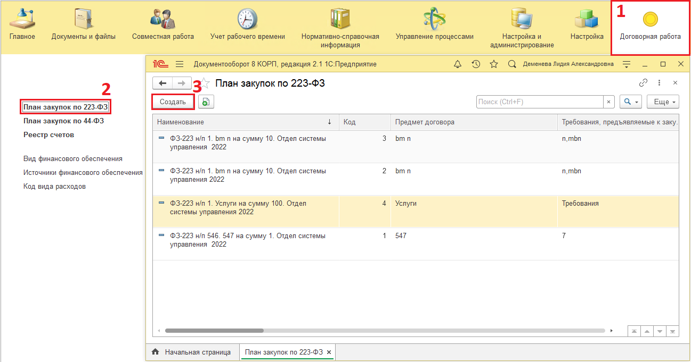Screen dimensions: 691x362
Task: Sort by the Наименование column header
Action: pyautogui.click(x=246, y=122)
